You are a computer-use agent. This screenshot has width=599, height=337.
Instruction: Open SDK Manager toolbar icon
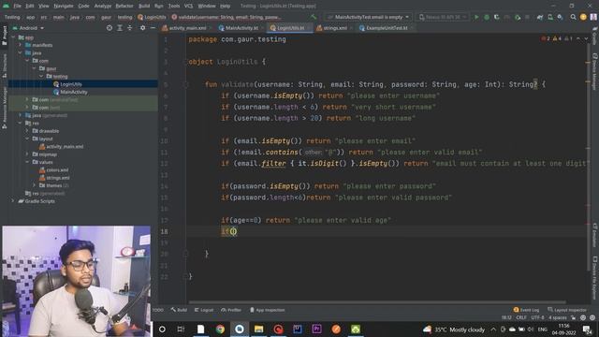(x=560, y=17)
